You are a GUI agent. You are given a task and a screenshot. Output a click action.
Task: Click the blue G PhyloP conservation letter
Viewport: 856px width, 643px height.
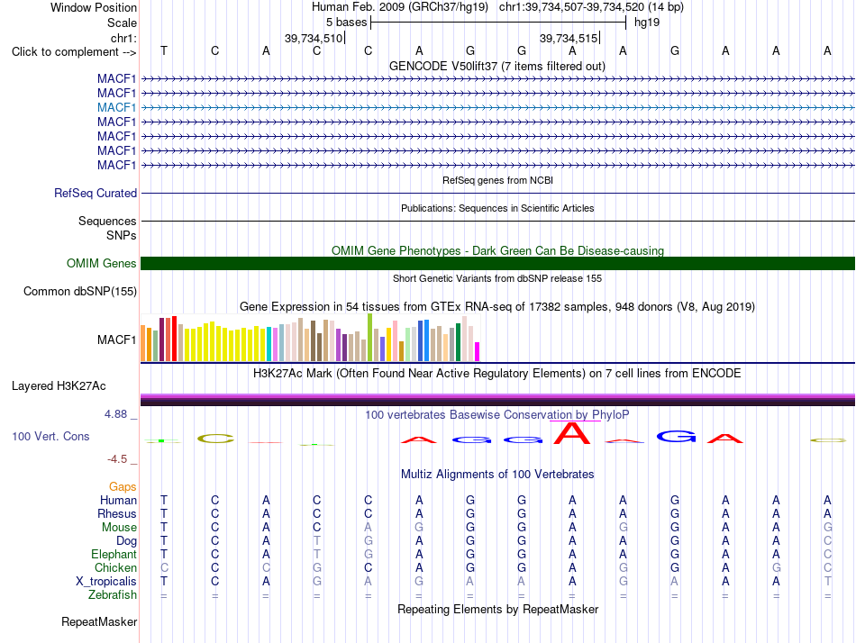point(677,437)
